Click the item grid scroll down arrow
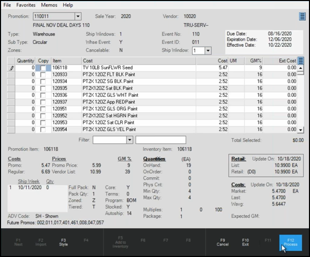The width and height of the screenshot is (310, 257). pyautogui.click(x=301, y=130)
